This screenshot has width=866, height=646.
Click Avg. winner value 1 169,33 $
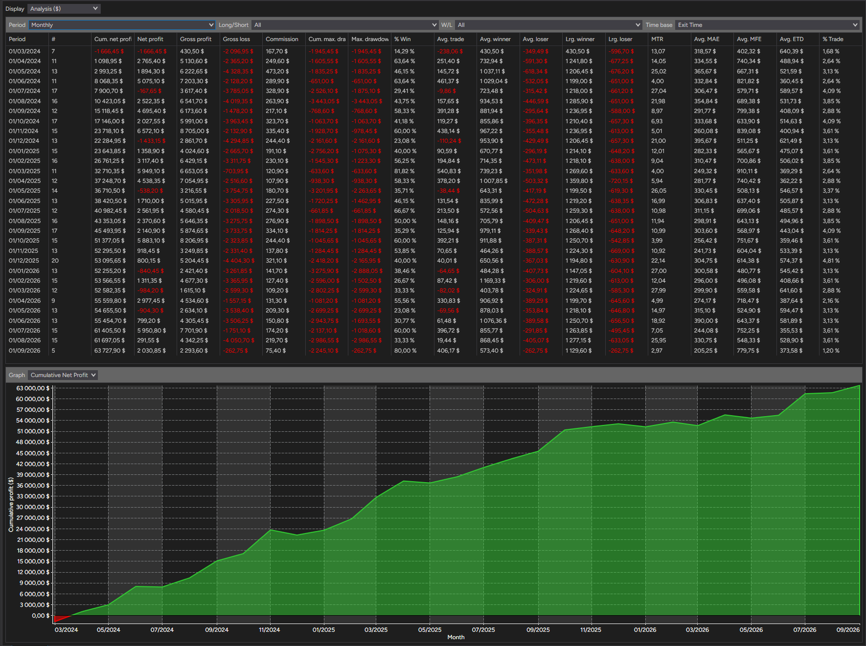493,281
